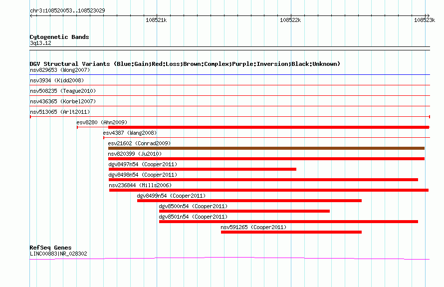
Task: Click the black cytogenetic band bar
Action: coord(230,48)
